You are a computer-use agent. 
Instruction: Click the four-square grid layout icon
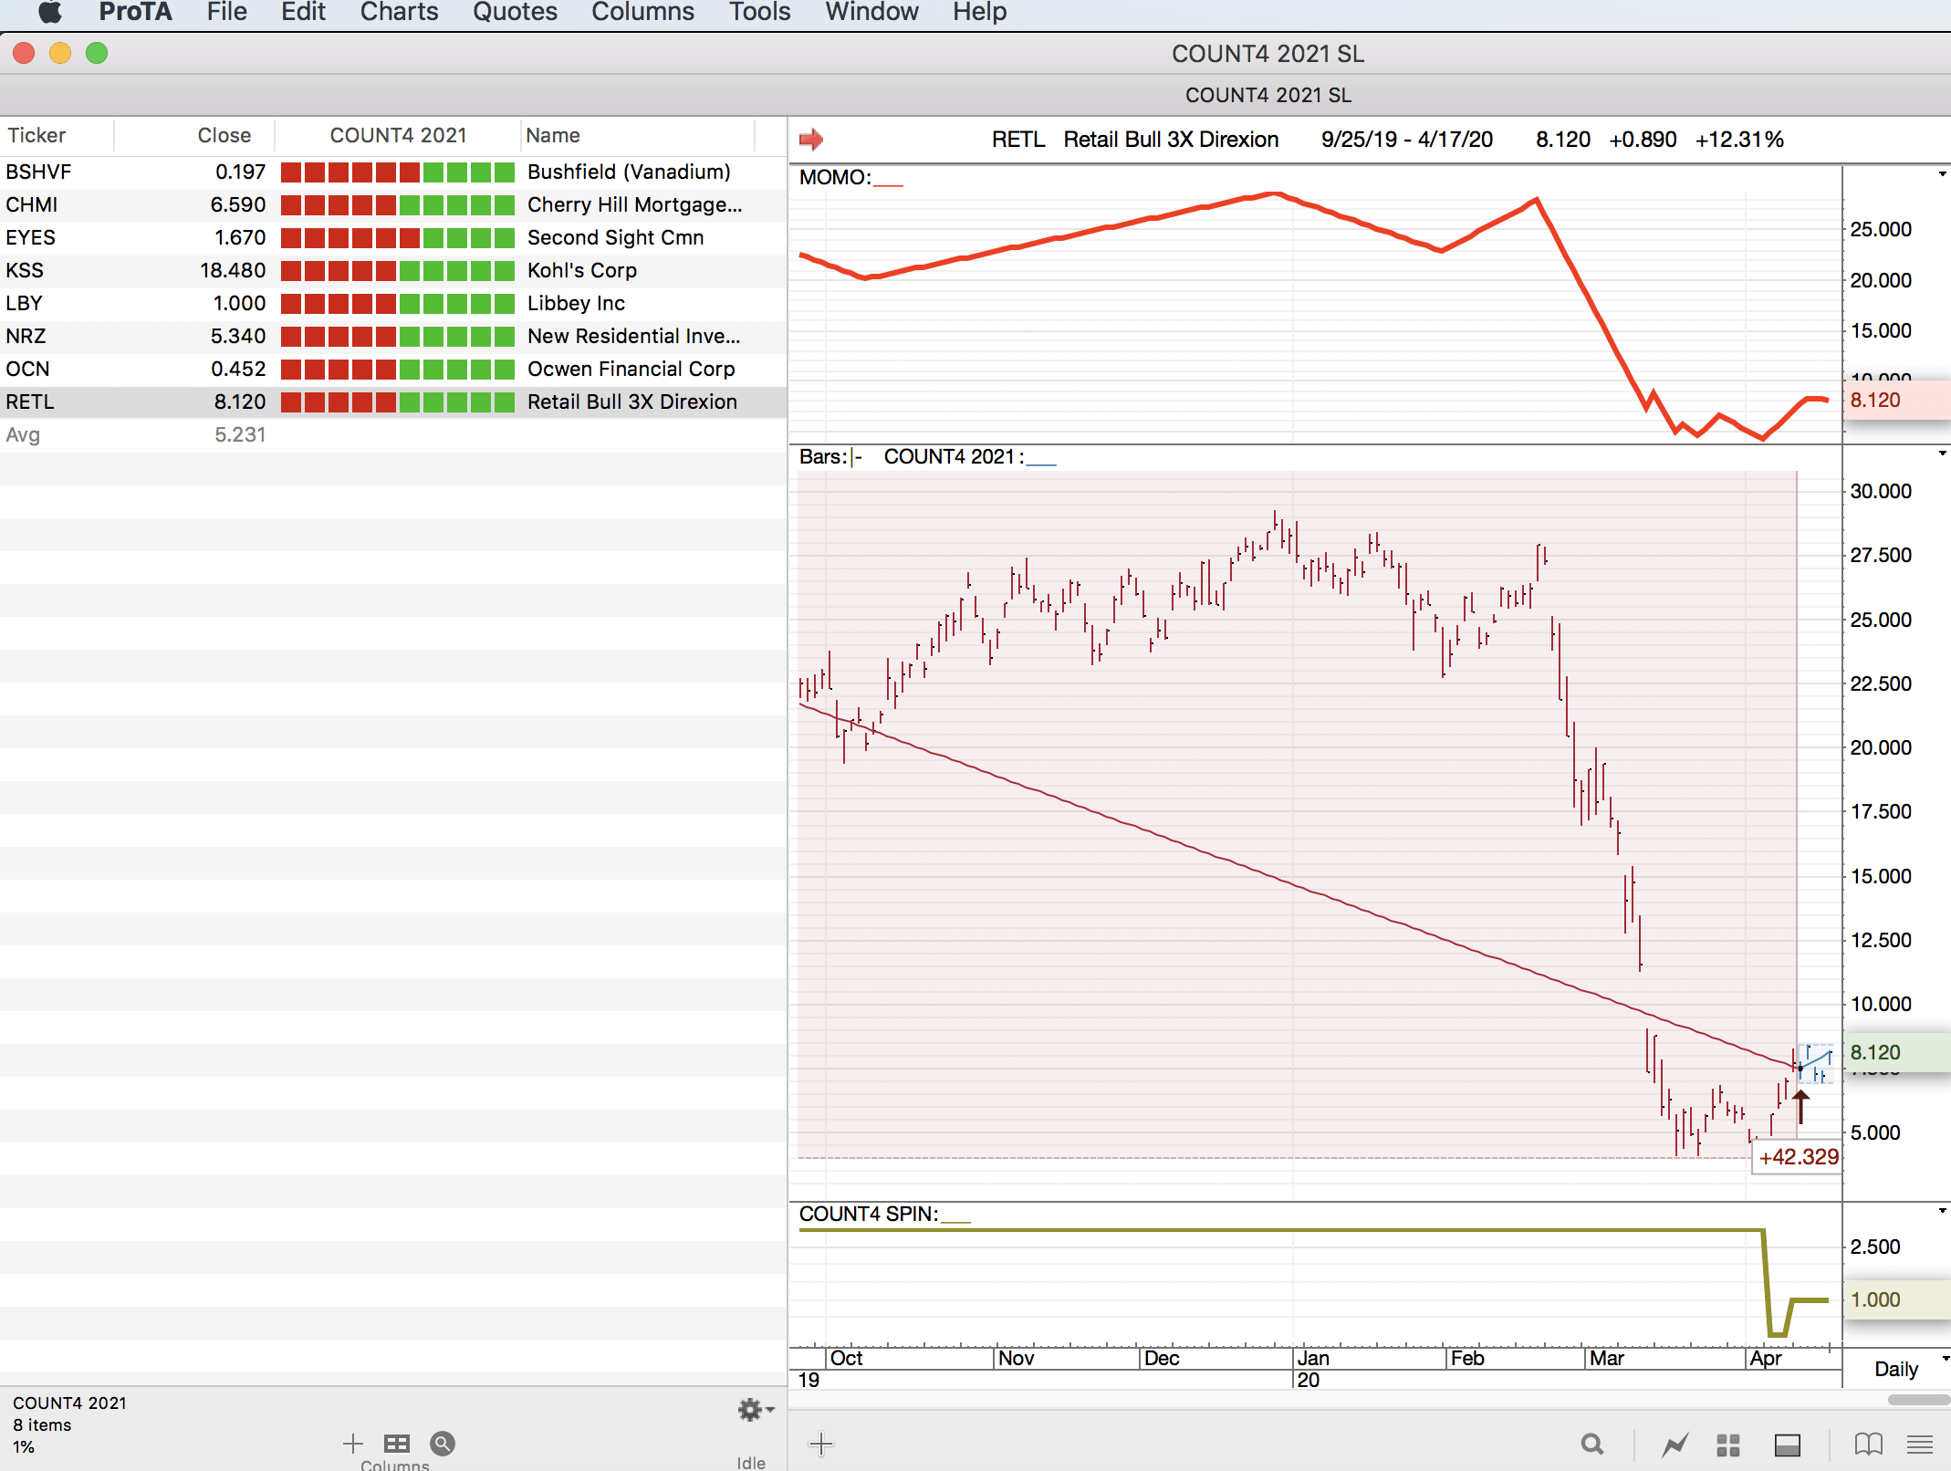coord(1728,1445)
